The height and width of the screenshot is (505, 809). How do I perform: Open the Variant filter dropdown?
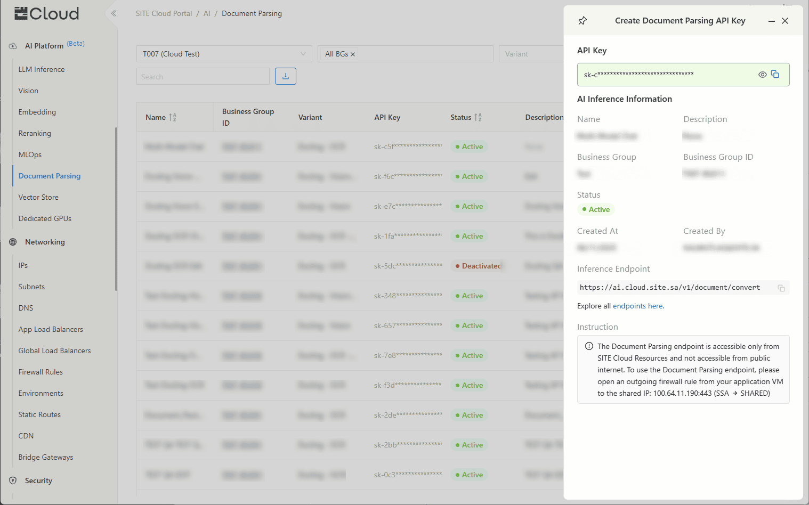click(x=530, y=54)
